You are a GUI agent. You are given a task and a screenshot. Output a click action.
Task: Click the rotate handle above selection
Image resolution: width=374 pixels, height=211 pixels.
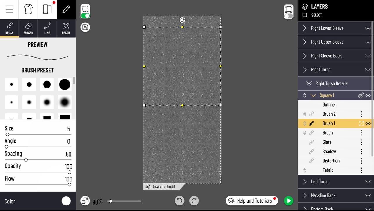click(182, 20)
